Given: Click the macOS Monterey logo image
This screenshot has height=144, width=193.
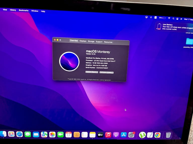Looking at the screenshot, I should click(69, 61).
